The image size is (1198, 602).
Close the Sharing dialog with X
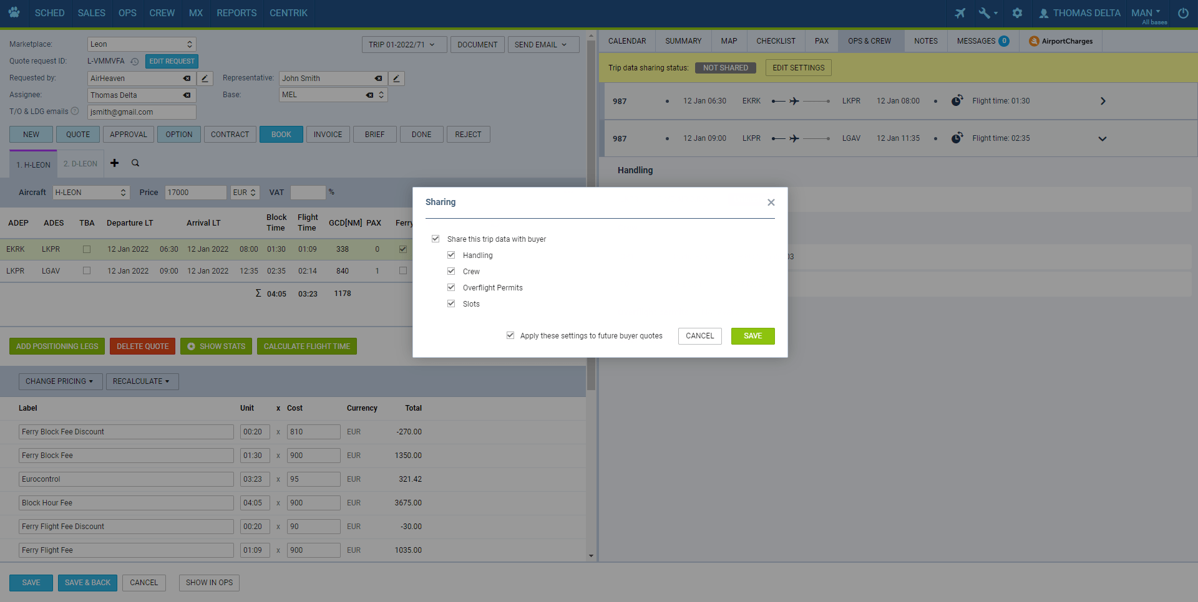tap(771, 203)
